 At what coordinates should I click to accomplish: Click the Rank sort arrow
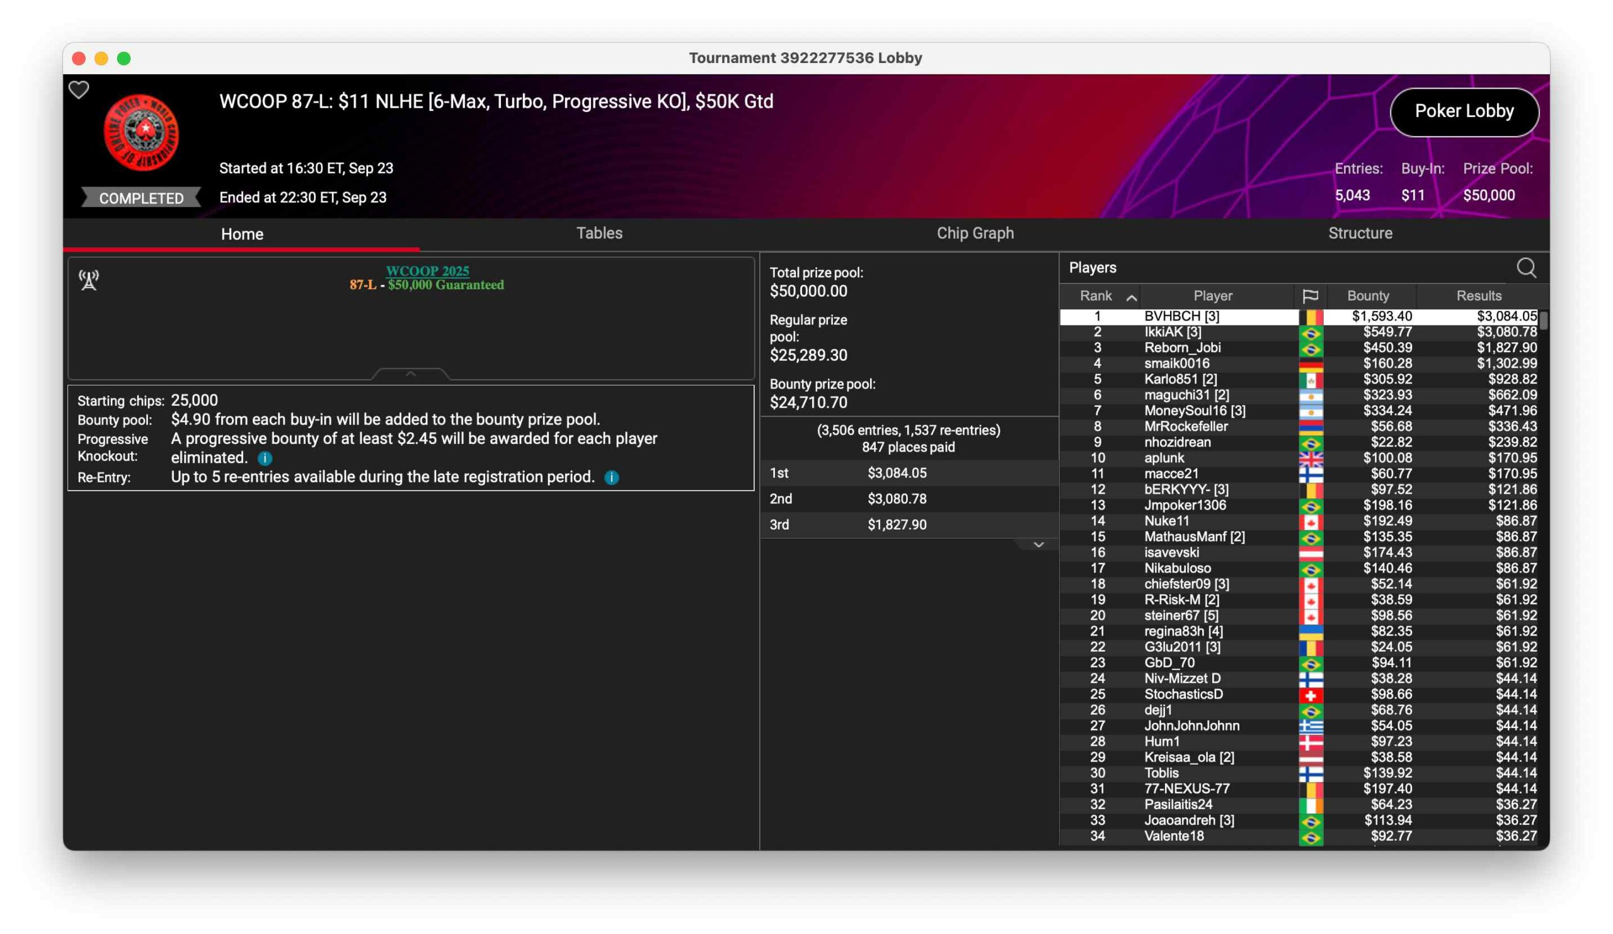coord(1131,297)
